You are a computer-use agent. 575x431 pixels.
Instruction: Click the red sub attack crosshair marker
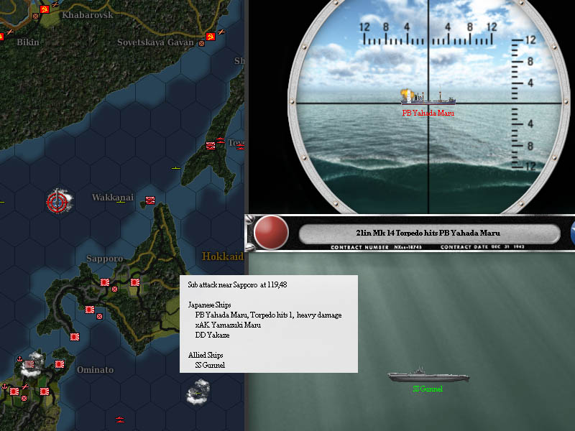57,201
